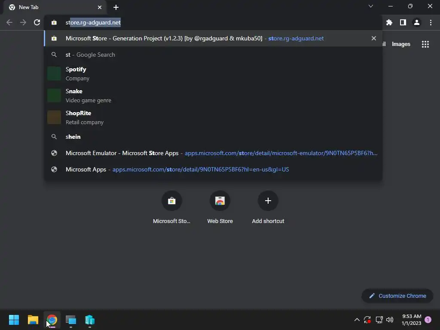Open the Windows Start menu
Image resolution: width=440 pixels, height=330 pixels.
point(14,320)
